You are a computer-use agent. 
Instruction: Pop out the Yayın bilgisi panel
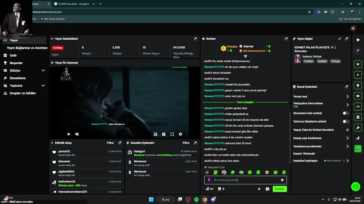coord(346,39)
